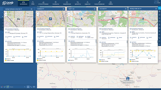
Task: Click right range handle on Х330ХК777 chart
Action: click(62, 49)
